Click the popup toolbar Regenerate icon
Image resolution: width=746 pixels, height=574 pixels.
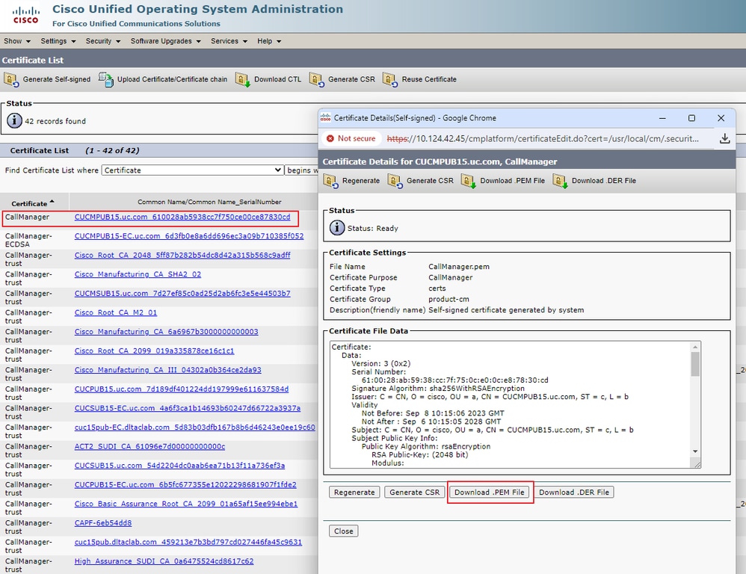pyautogui.click(x=330, y=181)
